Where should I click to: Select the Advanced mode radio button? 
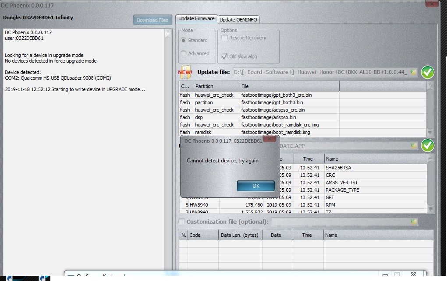184,53
